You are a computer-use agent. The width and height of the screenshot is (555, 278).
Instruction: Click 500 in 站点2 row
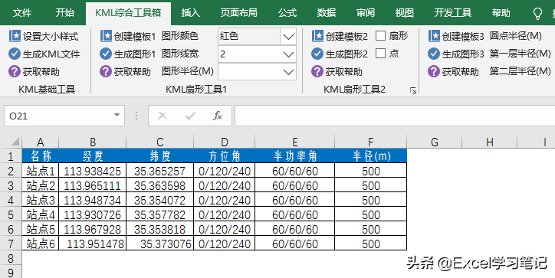tap(371, 185)
